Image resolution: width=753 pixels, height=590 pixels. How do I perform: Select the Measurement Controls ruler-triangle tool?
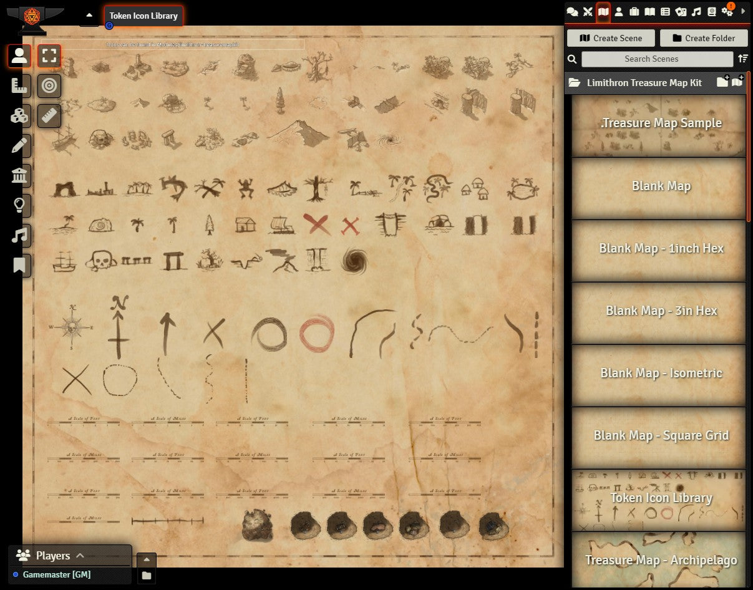(x=19, y=86)
